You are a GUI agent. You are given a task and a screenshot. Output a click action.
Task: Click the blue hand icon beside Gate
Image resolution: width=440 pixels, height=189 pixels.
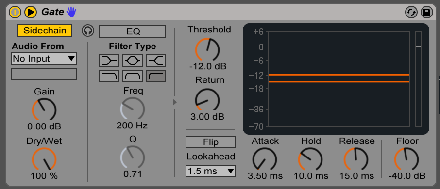pos(71,12)
